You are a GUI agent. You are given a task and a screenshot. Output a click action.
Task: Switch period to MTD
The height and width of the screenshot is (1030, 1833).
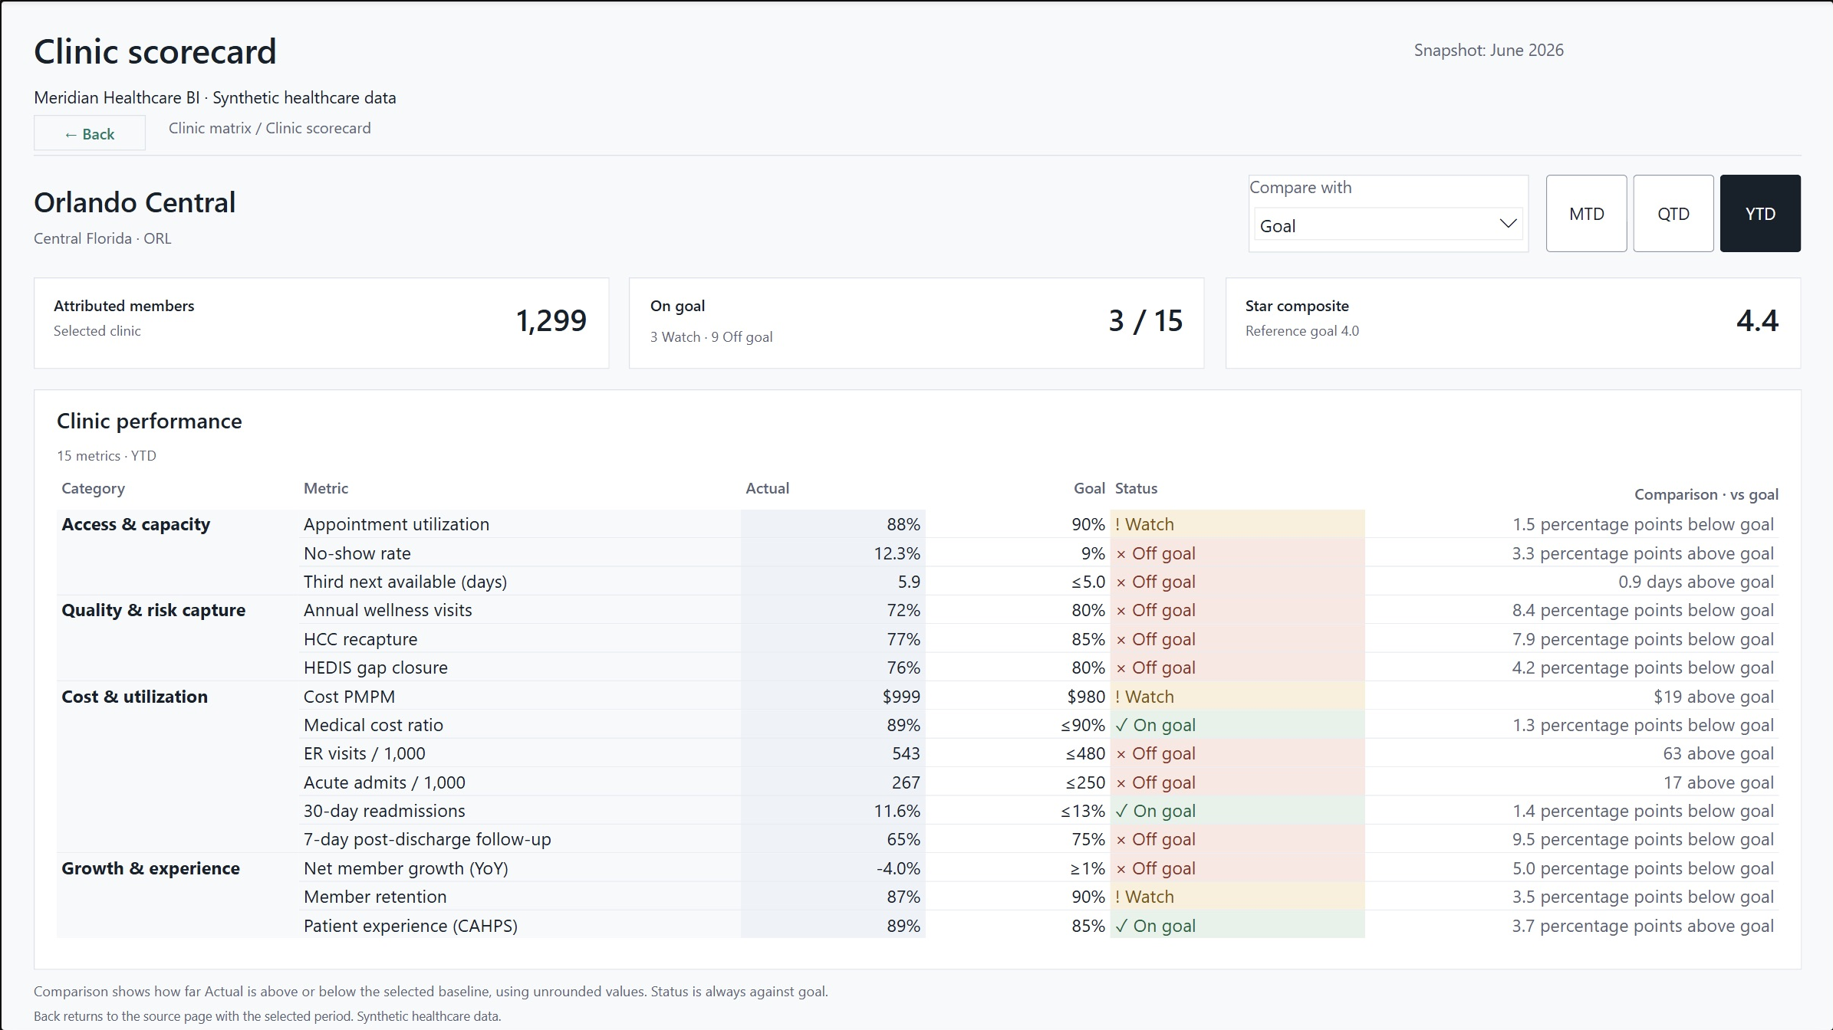point(1586,213)
